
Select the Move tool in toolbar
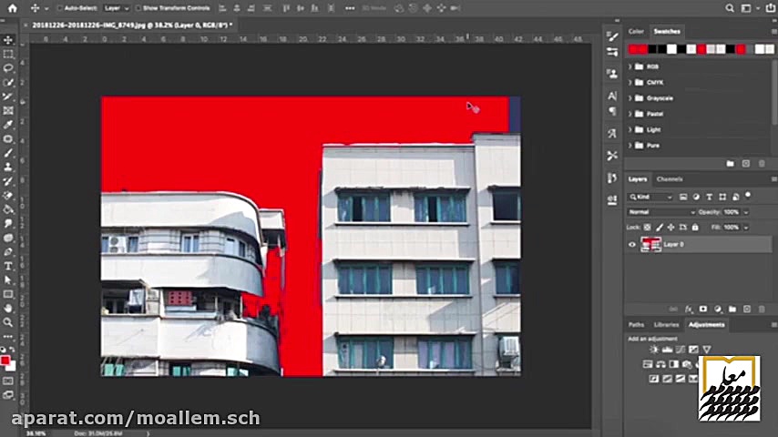pyautogui.click(x=8, y=40)
